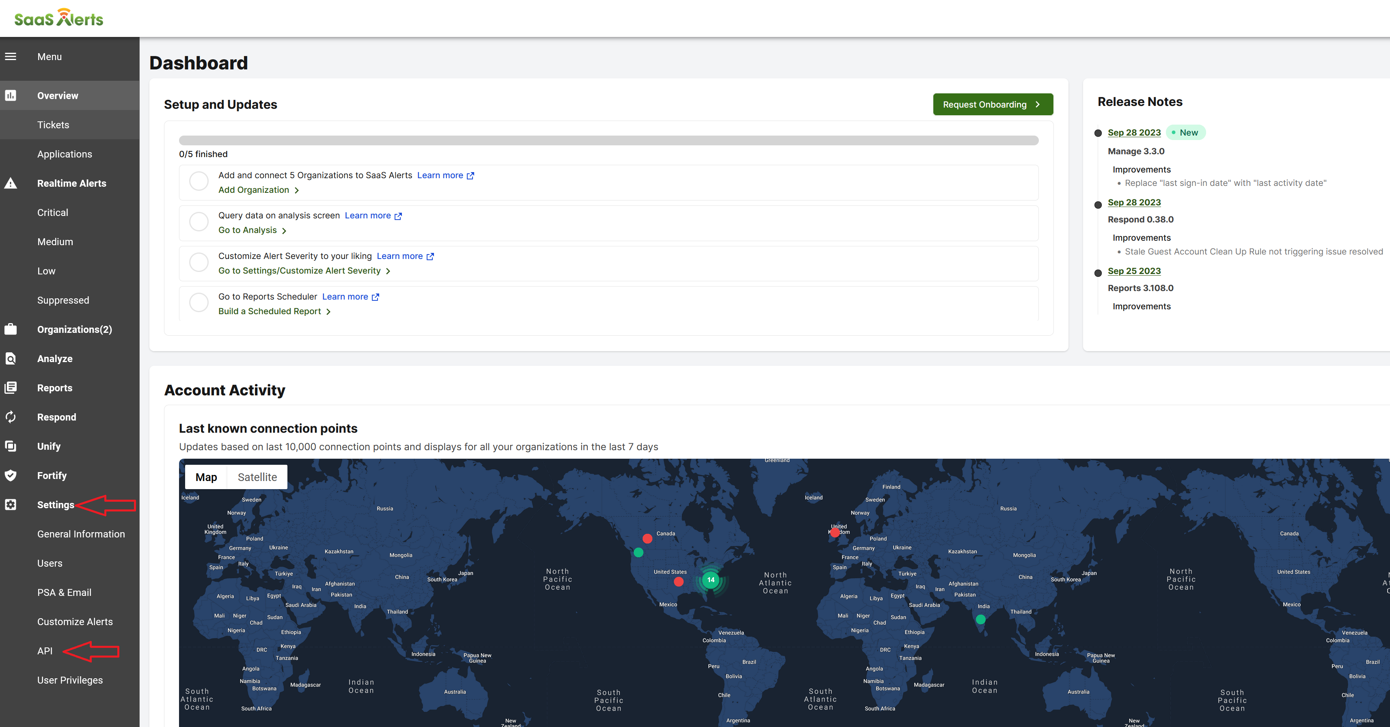This screenshot has height=727, width=1390.
Task: Open the Suppressed alerts menu item
Action: [69, 300]
